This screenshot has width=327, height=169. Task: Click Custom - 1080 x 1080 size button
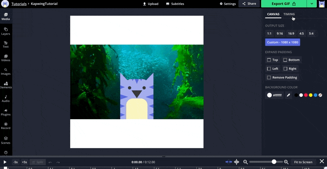[x=282, y=42]
